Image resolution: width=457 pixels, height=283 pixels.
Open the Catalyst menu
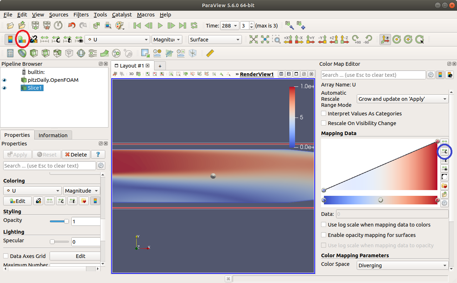(x=122, y=15)
